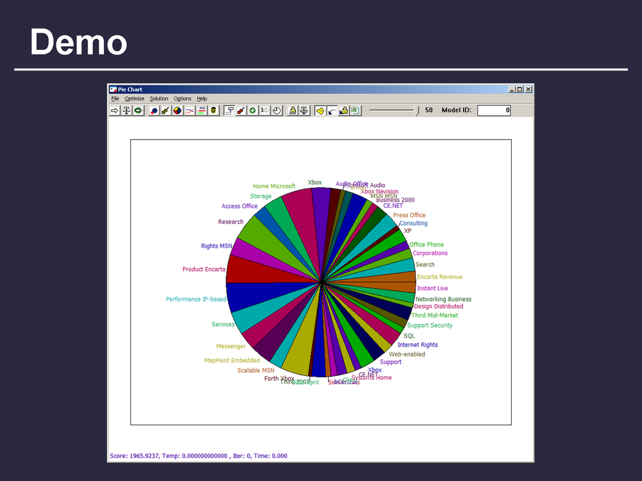Select the line graph toolbar icon
642x481 pixels.
click(x=190, y=110)
